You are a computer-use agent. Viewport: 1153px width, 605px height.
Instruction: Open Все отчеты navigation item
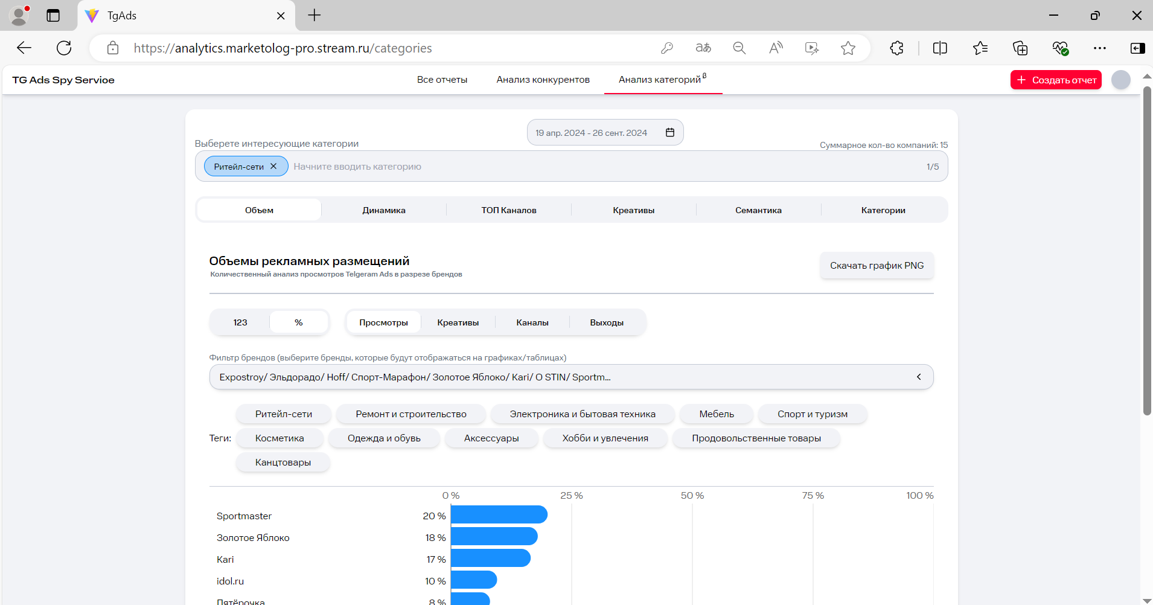[442, 80]
